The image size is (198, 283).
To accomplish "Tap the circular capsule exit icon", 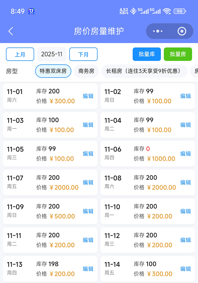I will coord(181,31).
